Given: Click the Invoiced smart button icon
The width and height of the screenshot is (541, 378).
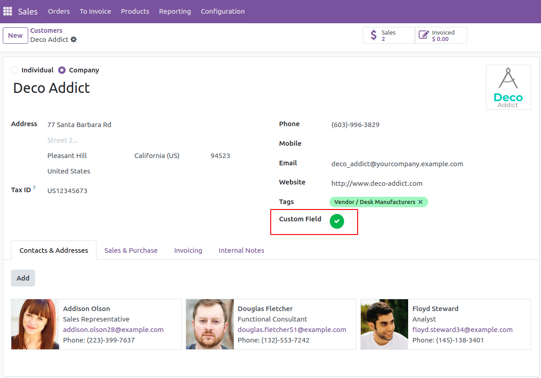Looking at the screenshot, I should coord(424,35).
